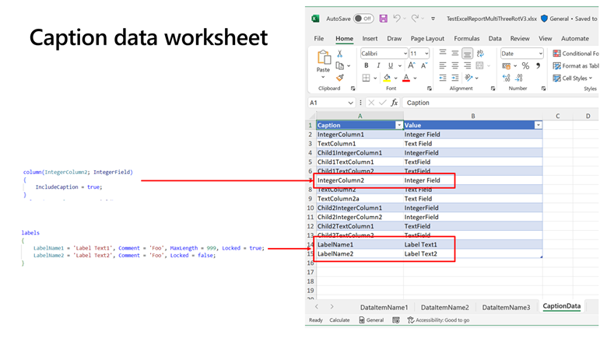Select column B header
Viewport: 607px width, 342px height.
point(473,116)
